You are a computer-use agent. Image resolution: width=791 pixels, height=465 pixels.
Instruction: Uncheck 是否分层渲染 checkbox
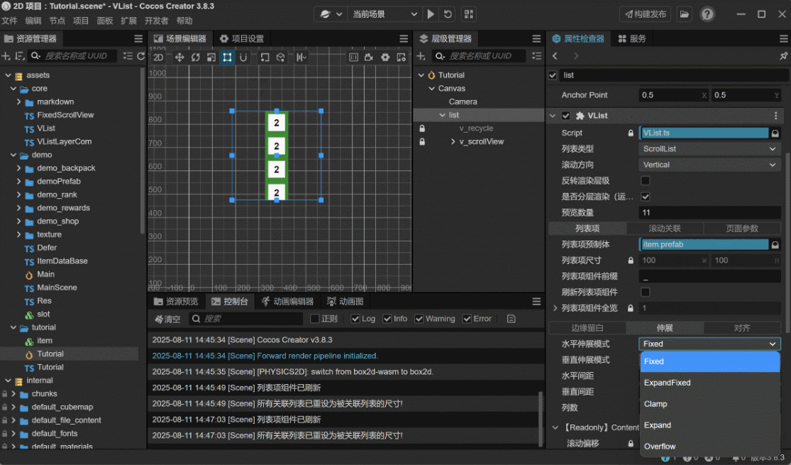645,197
